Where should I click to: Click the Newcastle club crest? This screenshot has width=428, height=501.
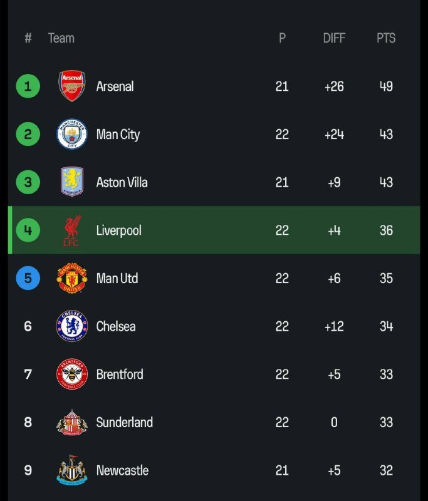72,470
